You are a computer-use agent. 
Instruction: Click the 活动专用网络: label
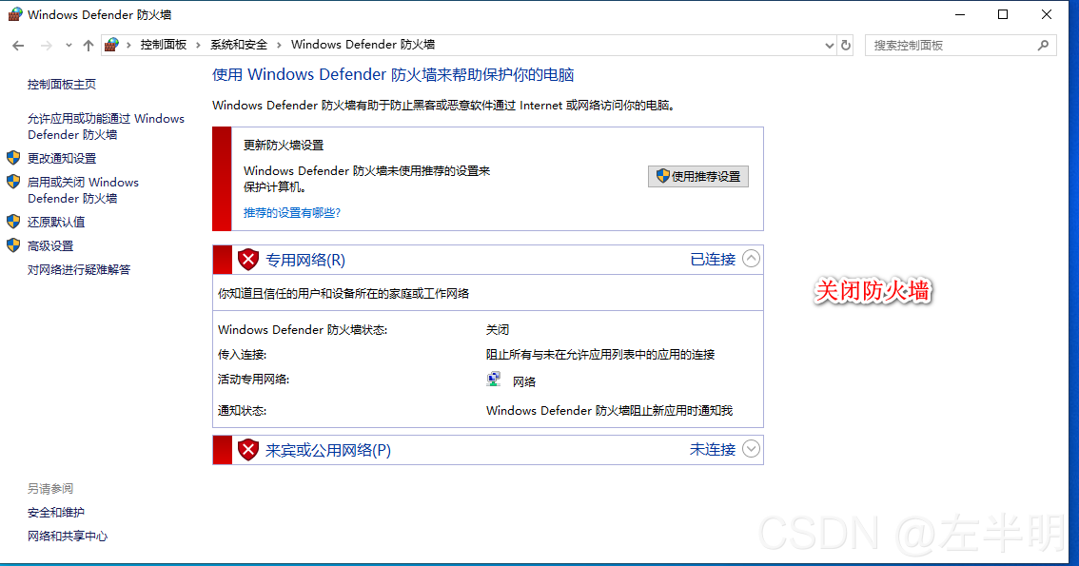coord(253,380)
